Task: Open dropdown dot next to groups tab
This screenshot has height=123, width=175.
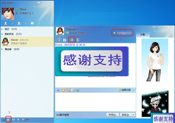Action: (x=26, y=23)
